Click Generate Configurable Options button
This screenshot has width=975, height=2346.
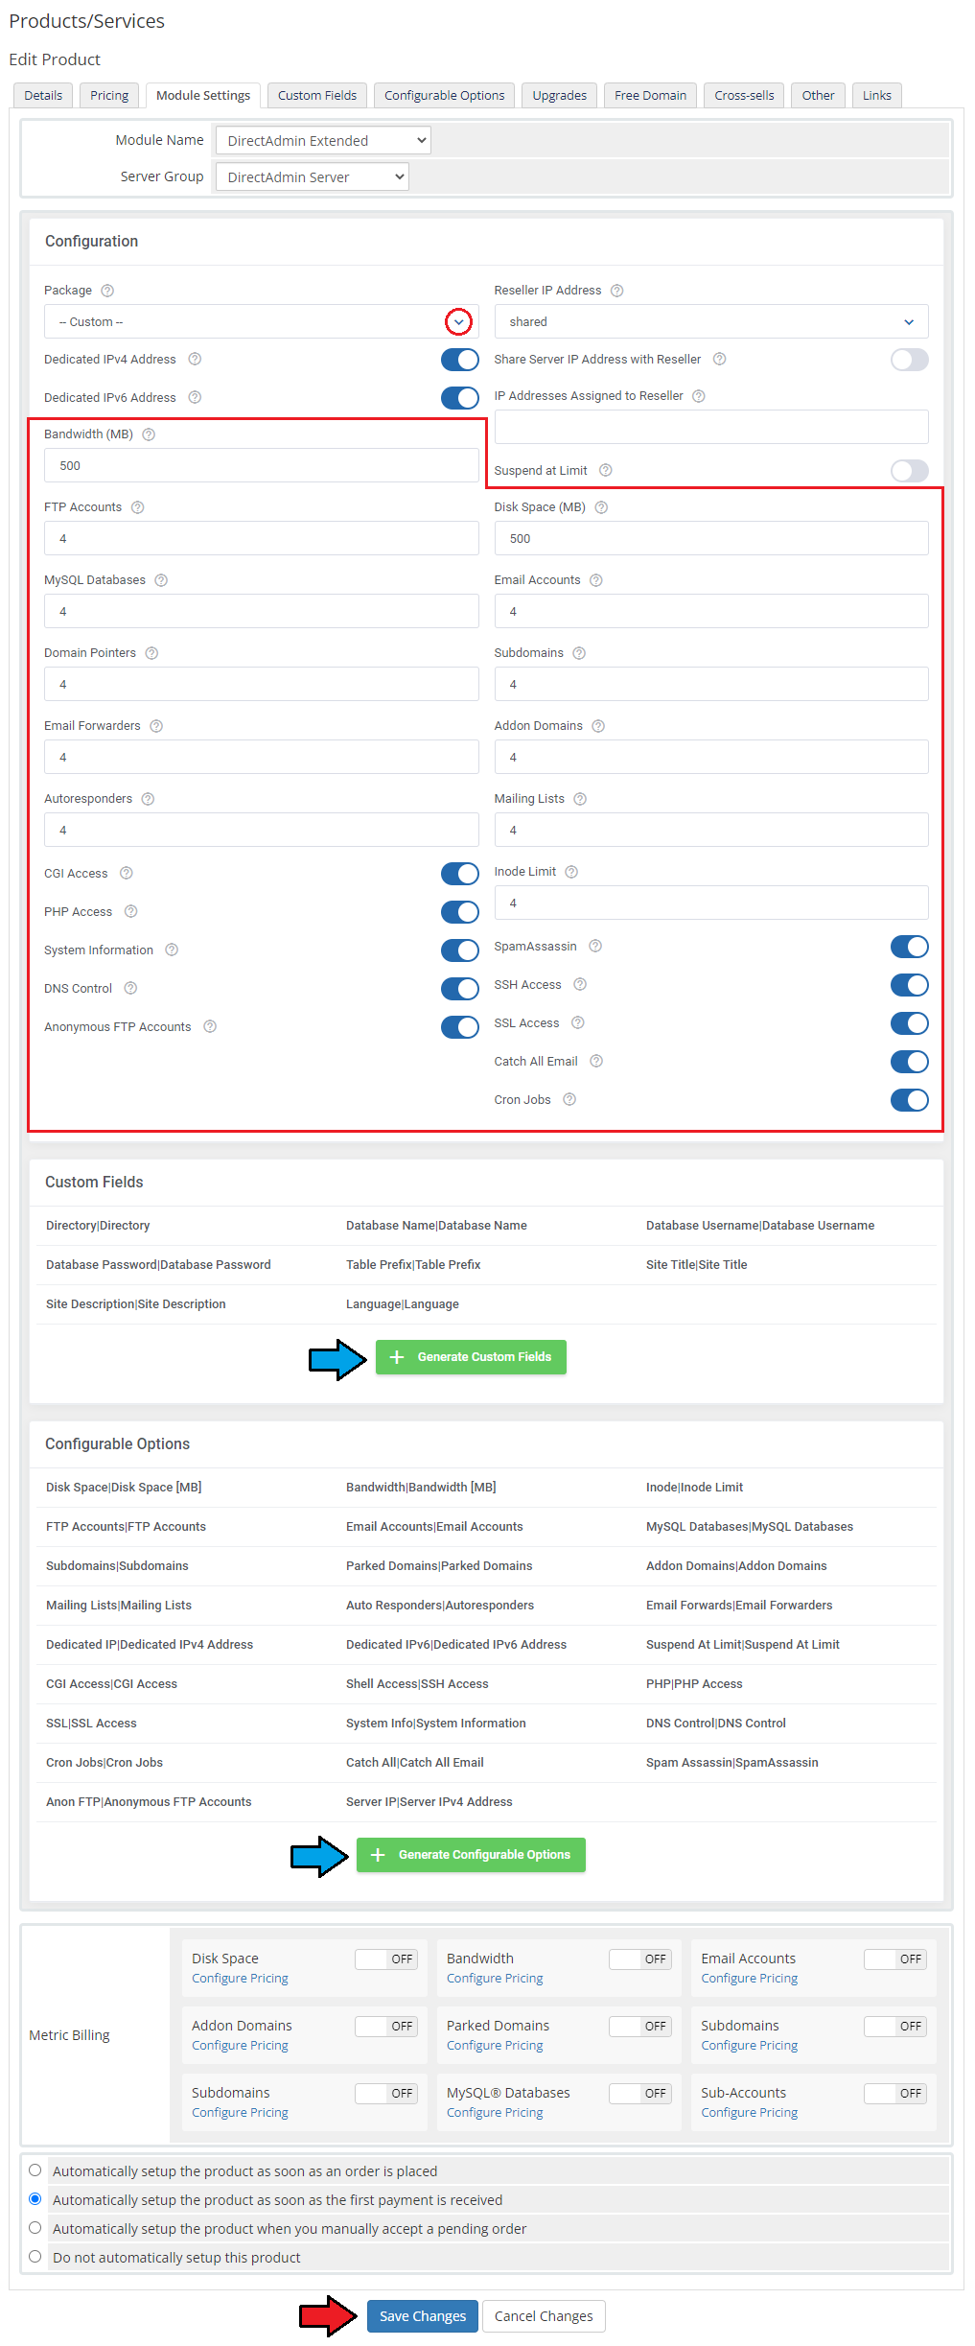471,1855
